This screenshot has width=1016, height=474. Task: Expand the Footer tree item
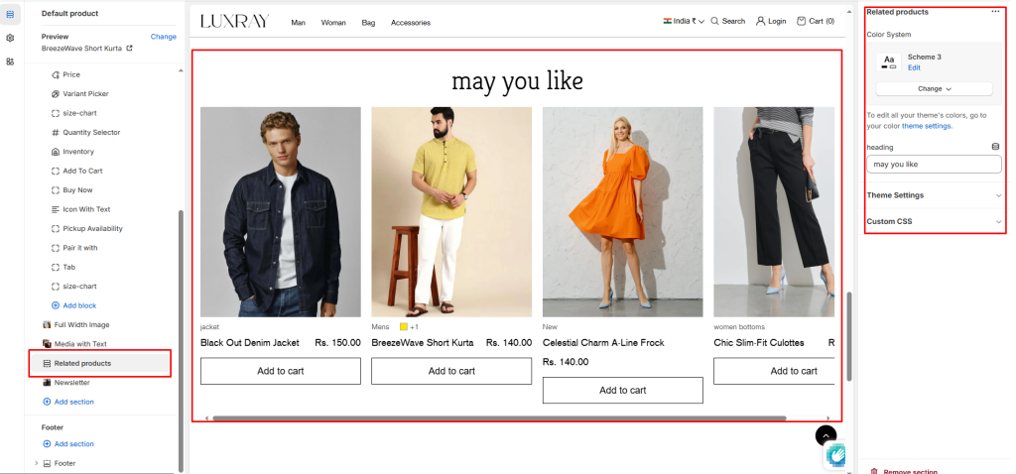click(37, 463)
